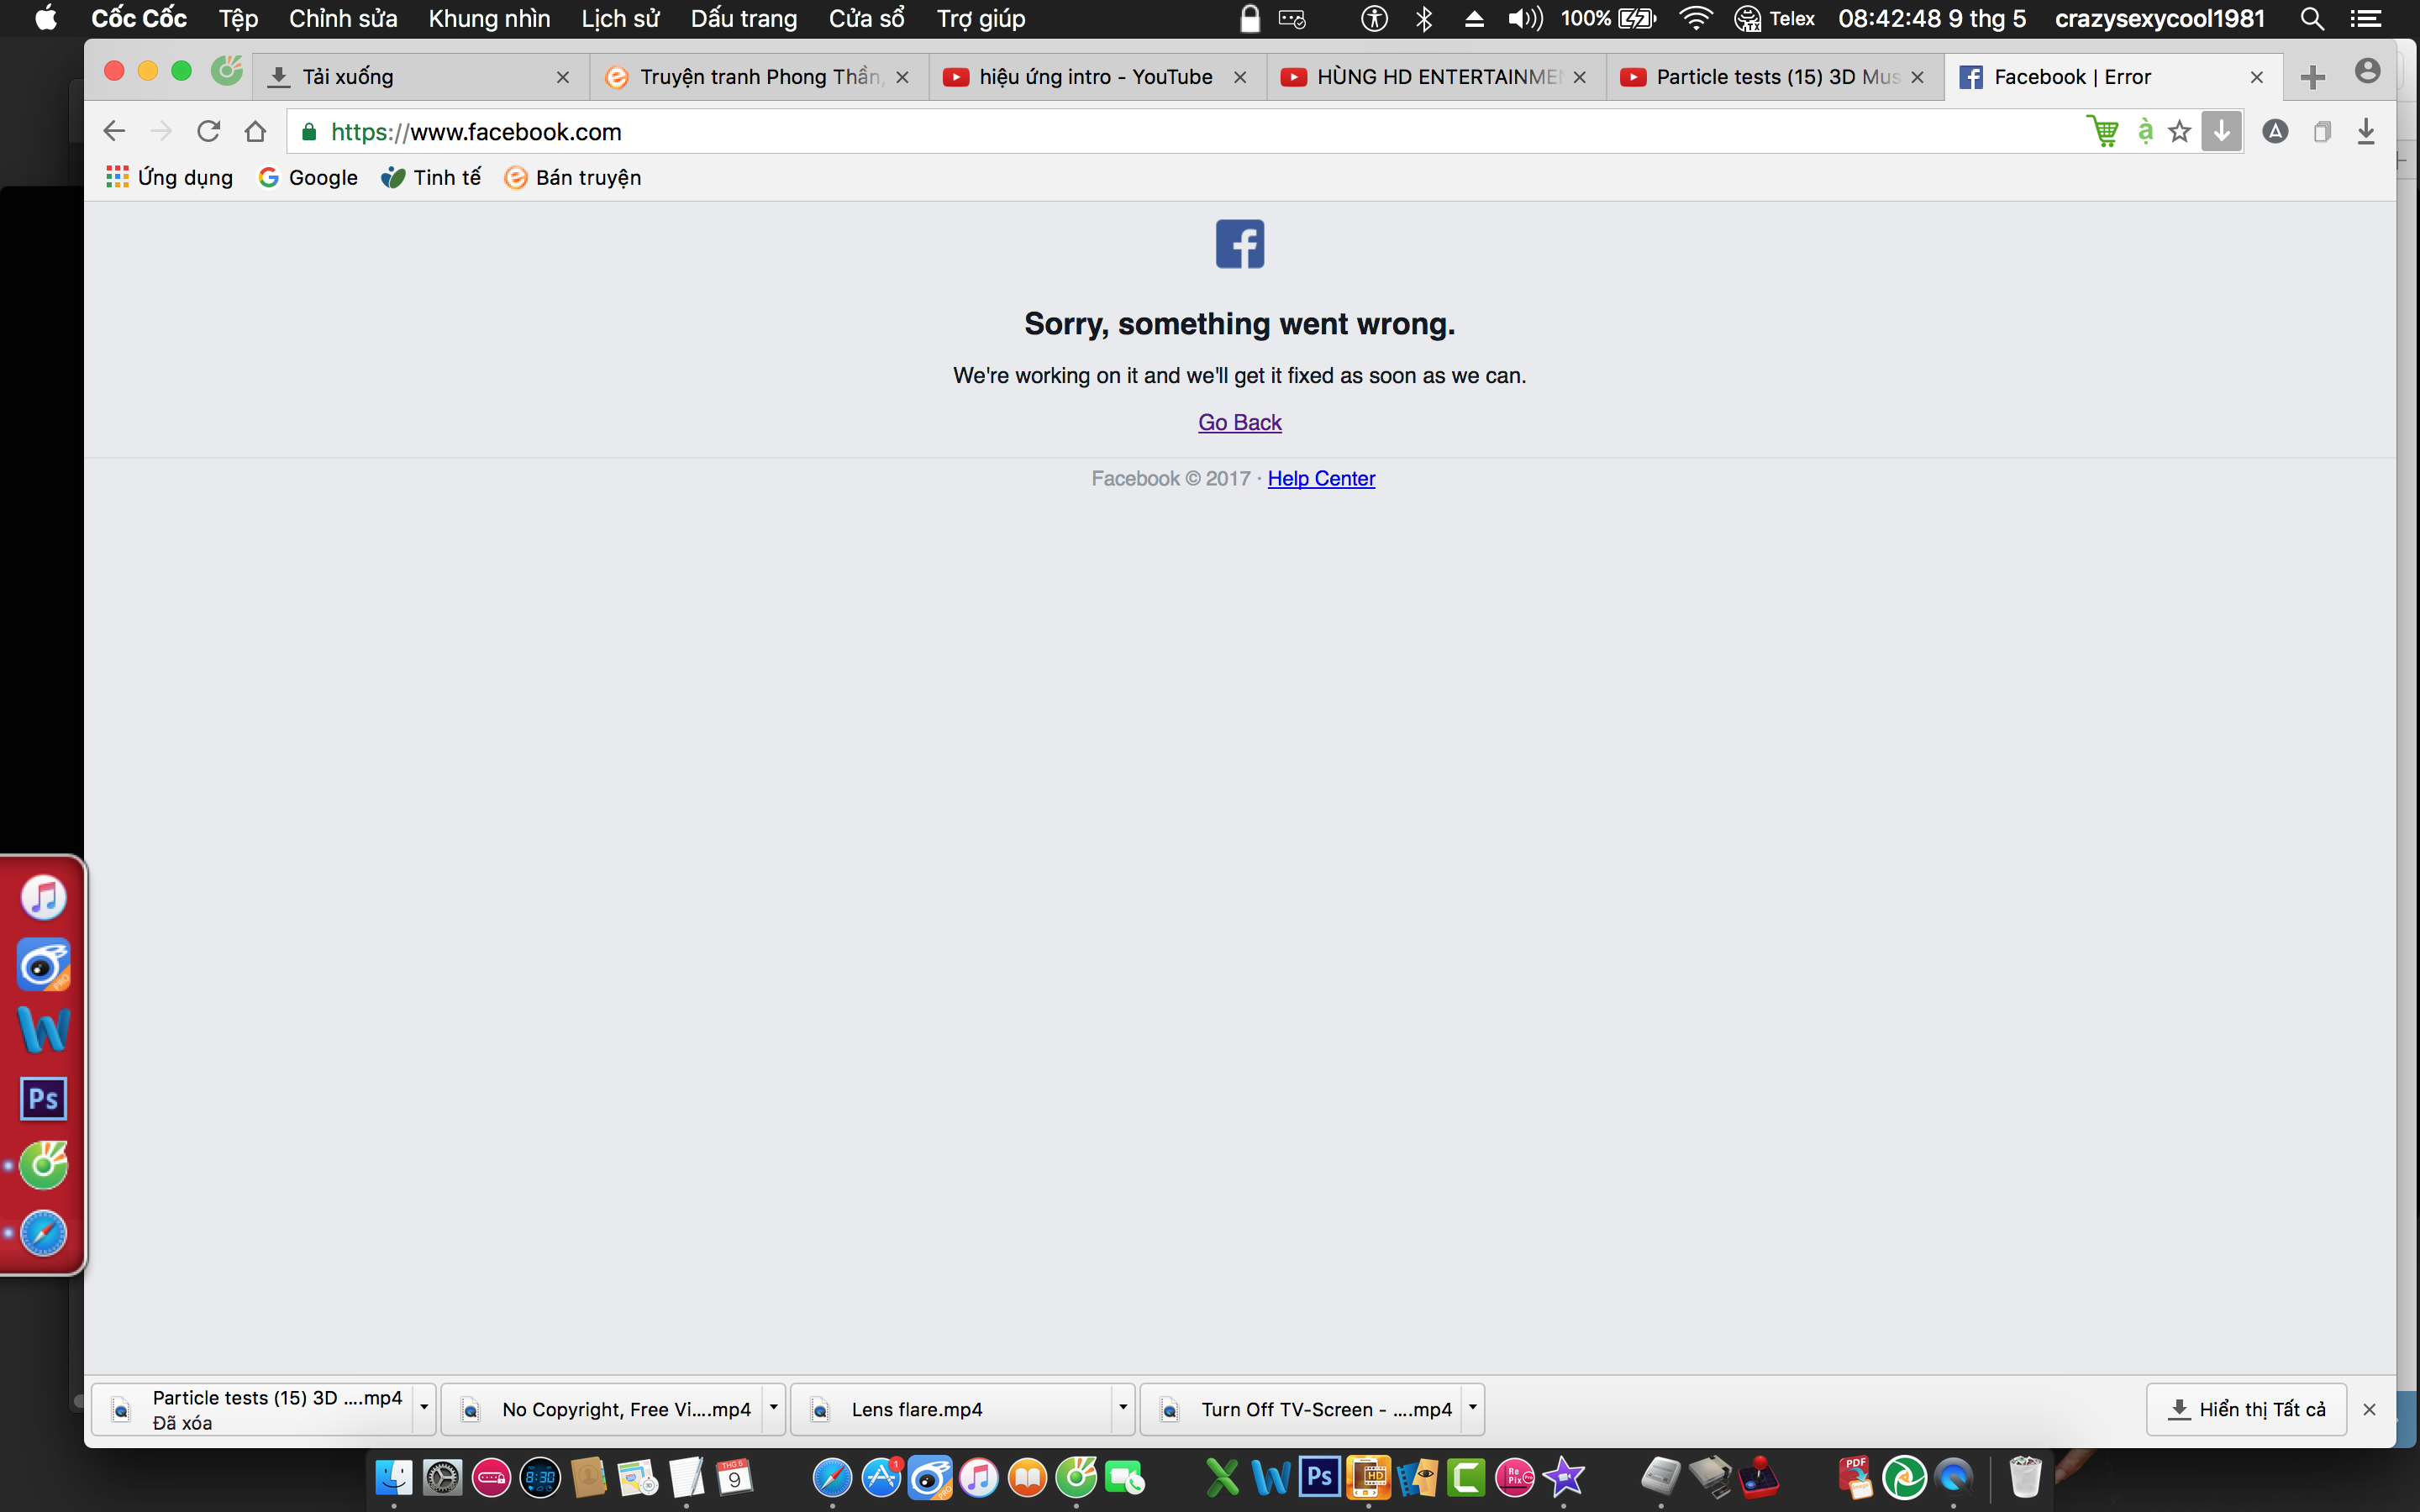The height and width of the screenshot is (1512, 2420).
Task: Open the No Copyright, Free Vi mp4 download
Action: (601, 1409)
